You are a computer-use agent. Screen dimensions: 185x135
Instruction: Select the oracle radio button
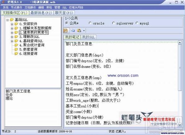(x=90, y=23)
